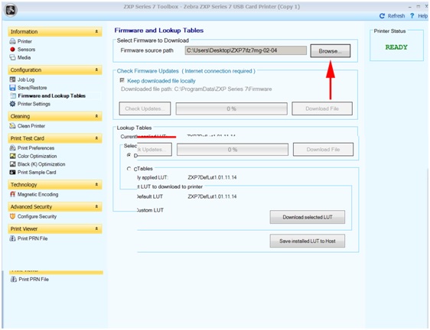This screenshot has width=430, height=330.
Task: Click the Clean Printer icon
Action: (x=12, y=126)
